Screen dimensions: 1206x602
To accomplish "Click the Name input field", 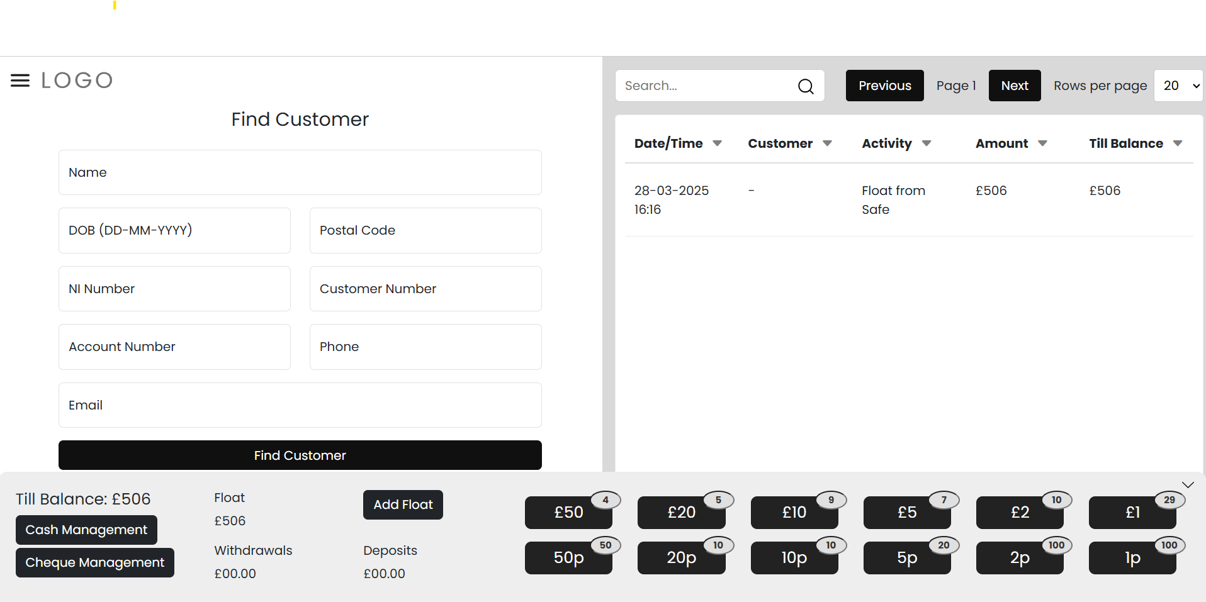I will pyautogui.click(x=300, y=172).
